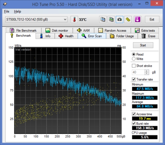Screen dimensions: 165x145
Task: Copy info to clipboard icon
Action: tap(103, 19)
